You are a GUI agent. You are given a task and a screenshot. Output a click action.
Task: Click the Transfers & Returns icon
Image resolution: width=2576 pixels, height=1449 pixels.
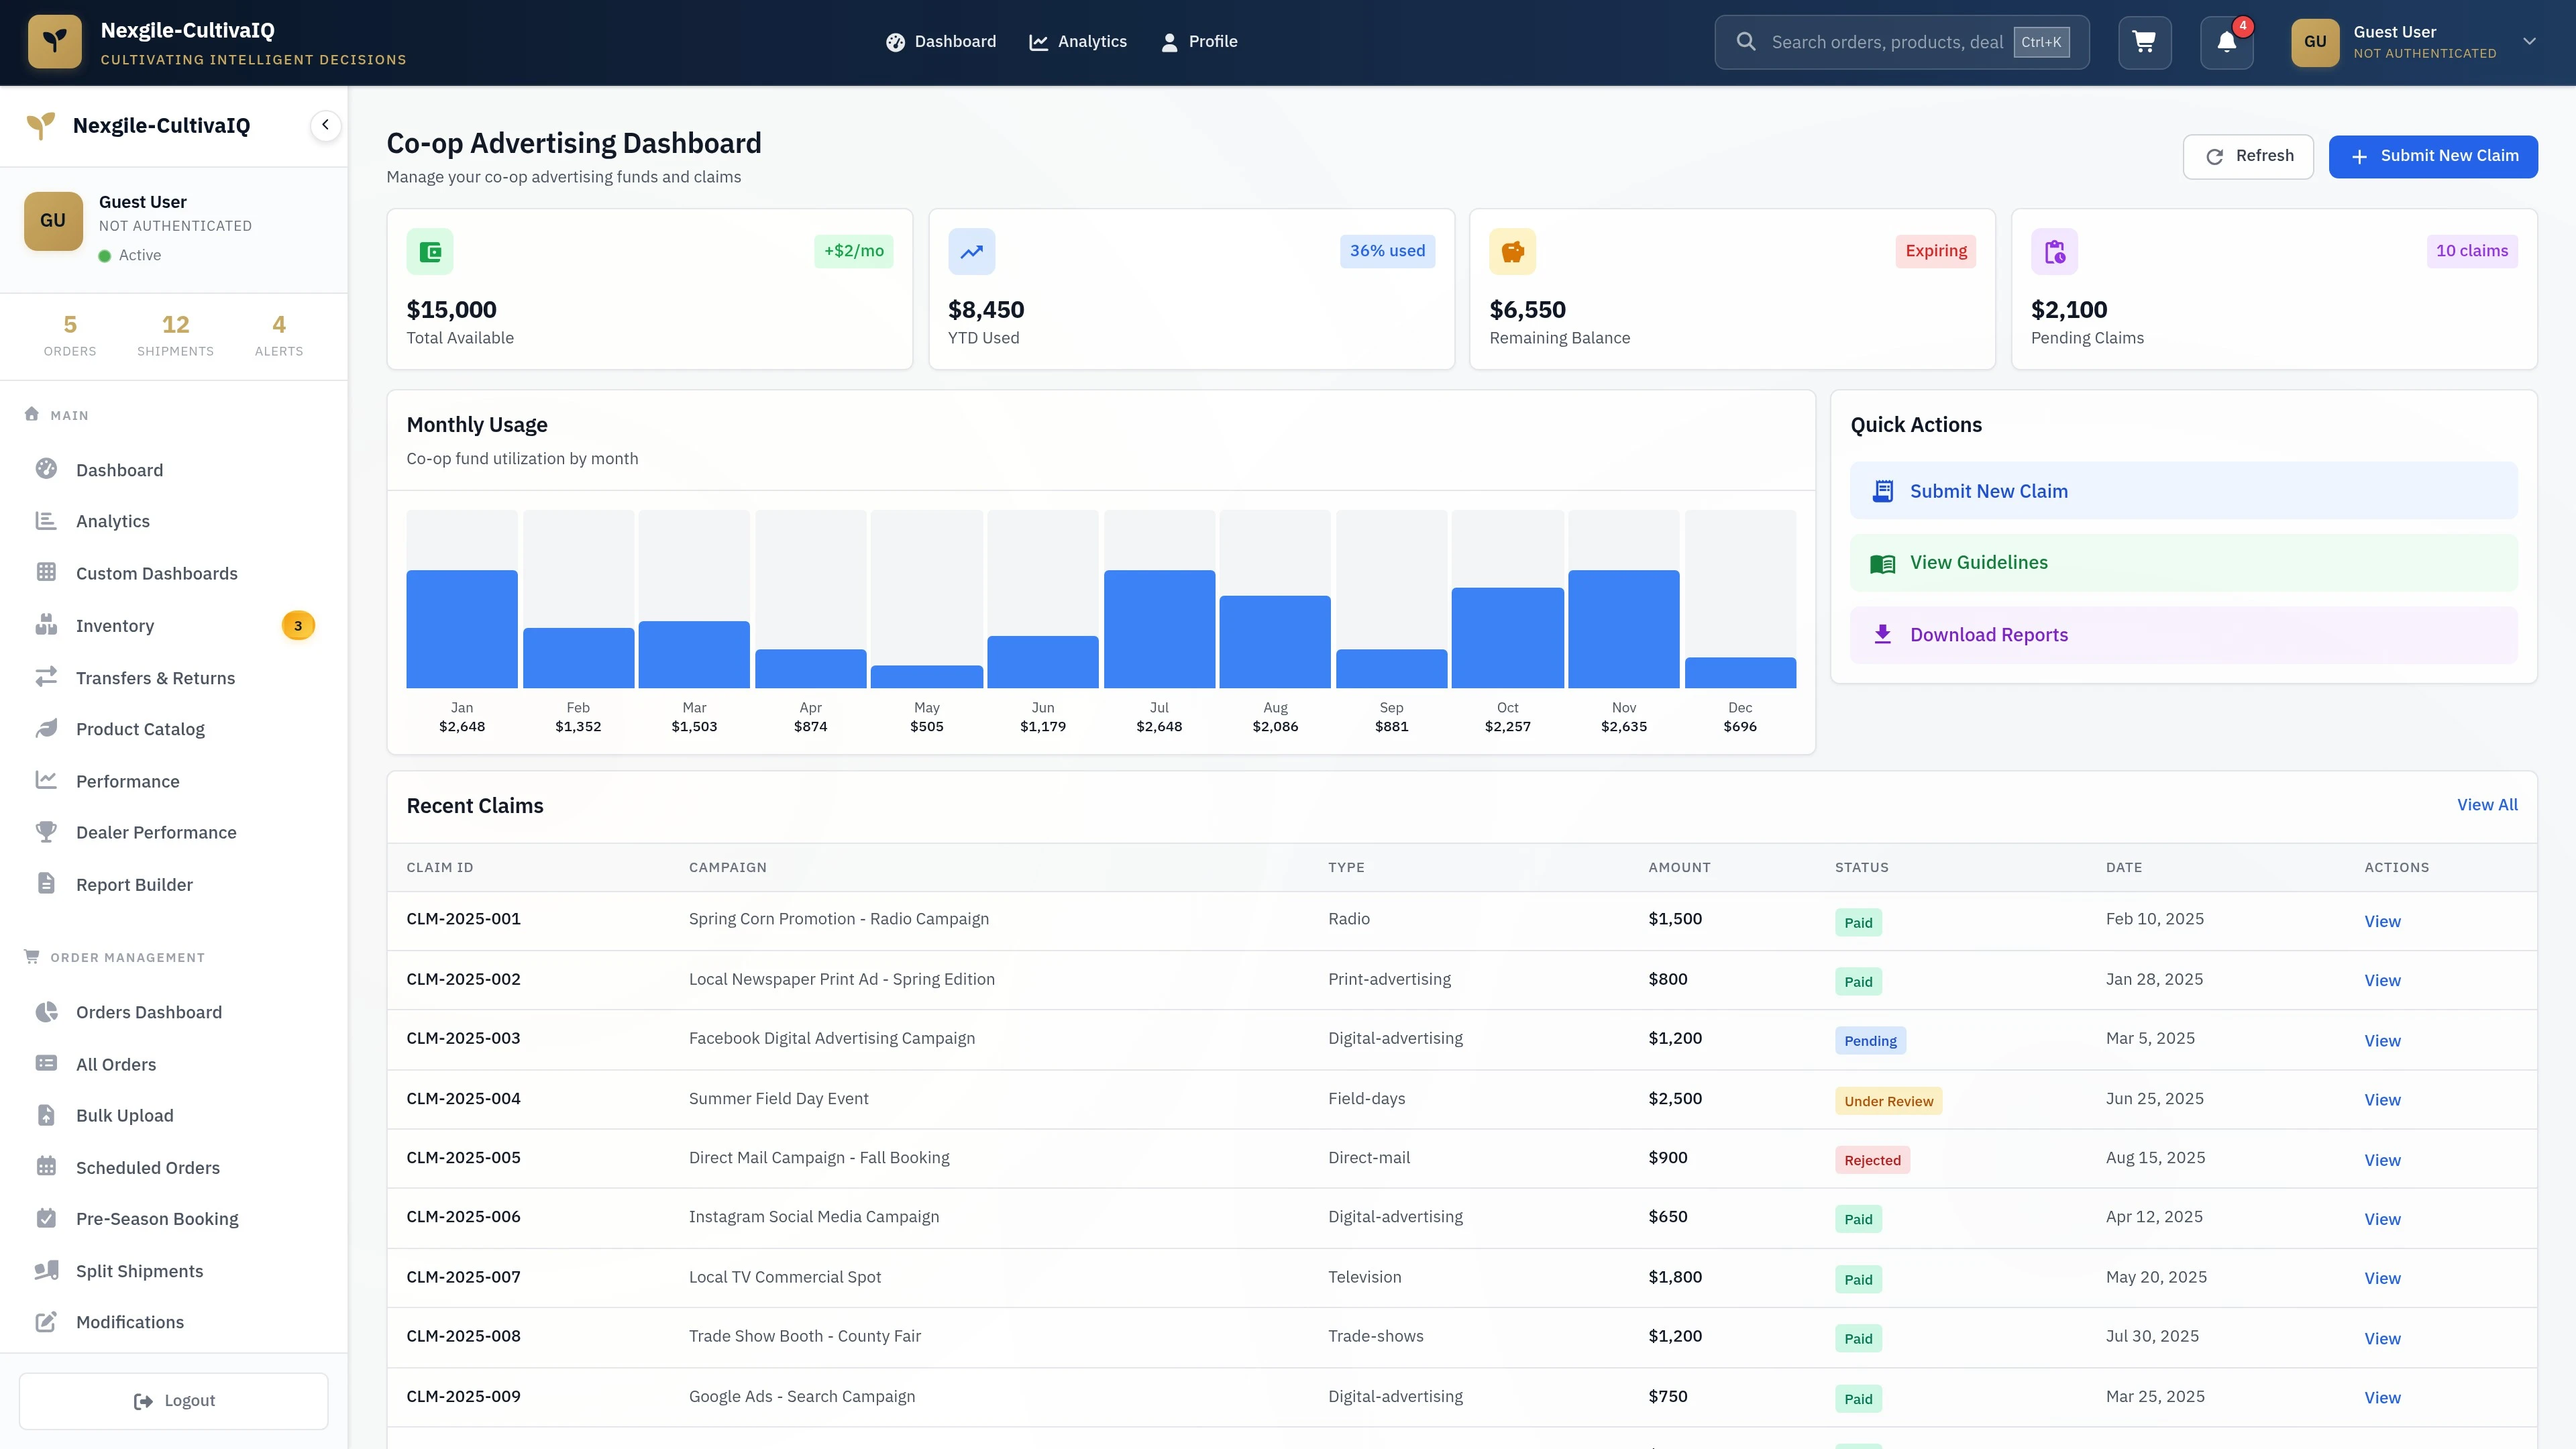[x=47, y=677]
